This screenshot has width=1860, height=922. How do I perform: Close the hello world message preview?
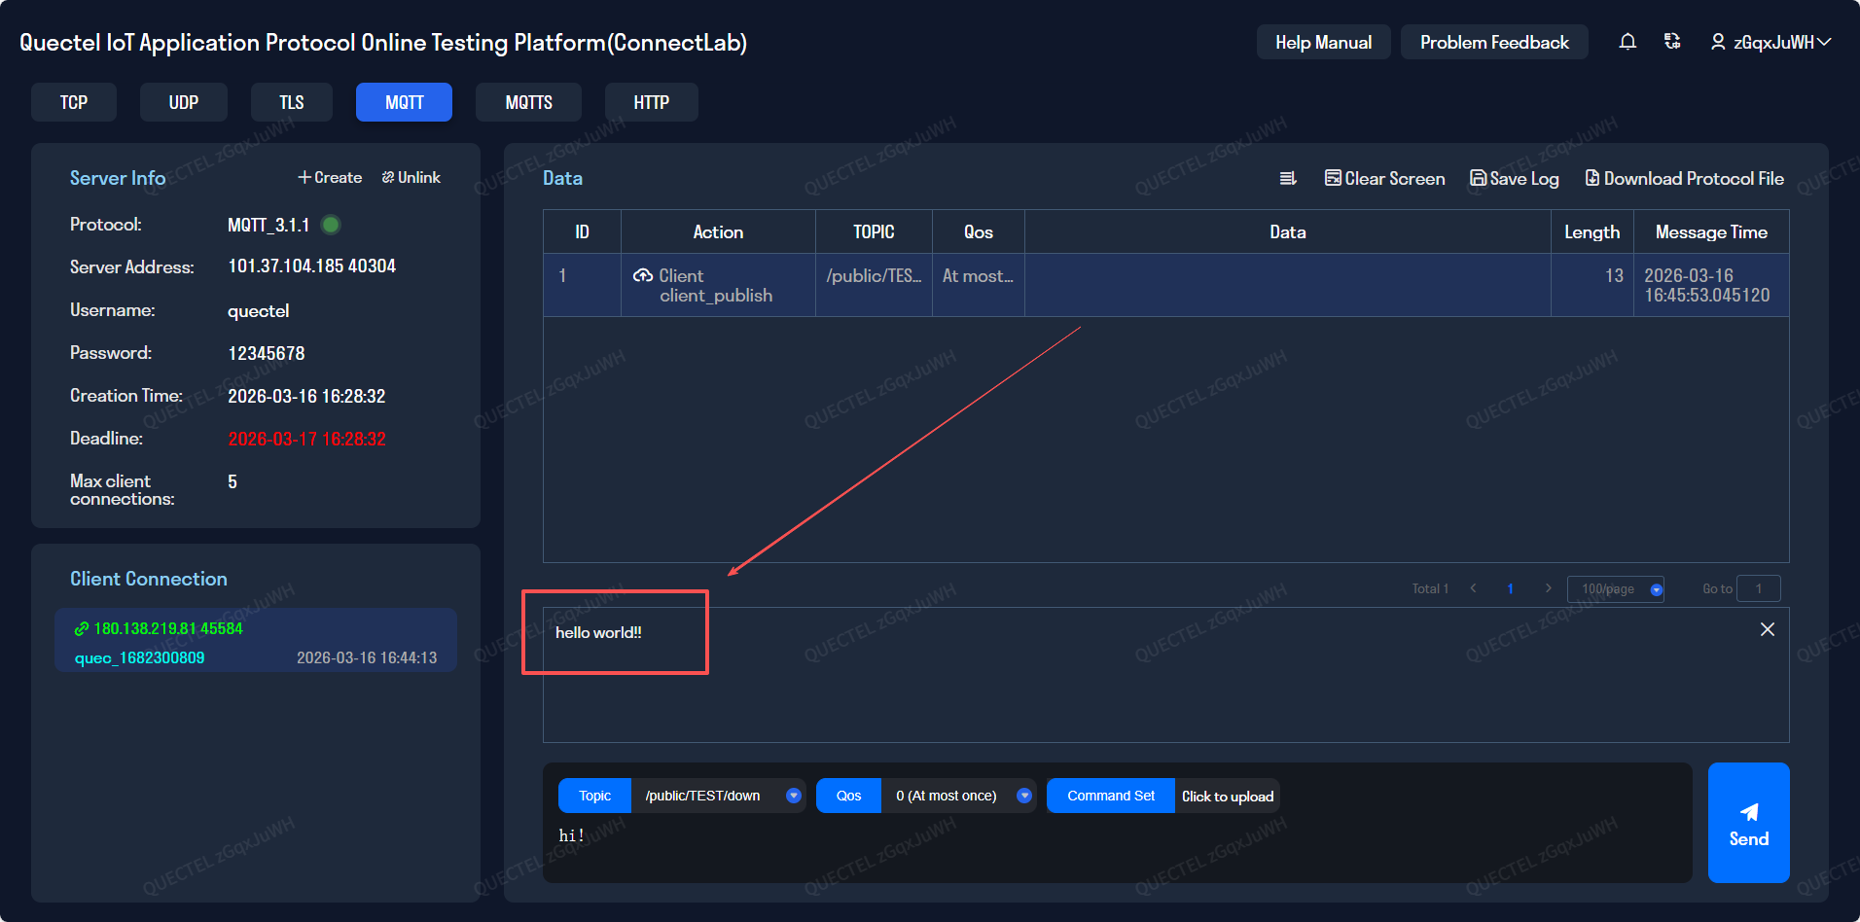pyautogui.click(x=1768, y=629)
